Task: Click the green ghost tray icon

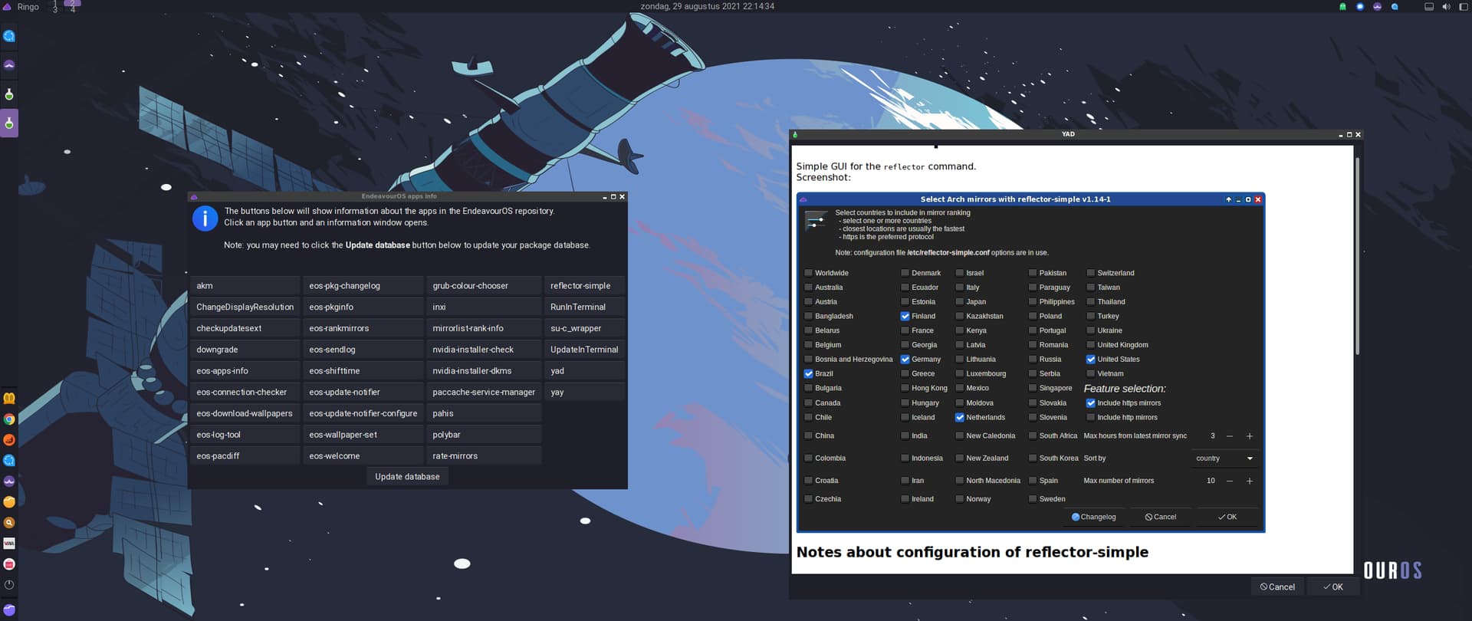Action: tap(1342, 6)
